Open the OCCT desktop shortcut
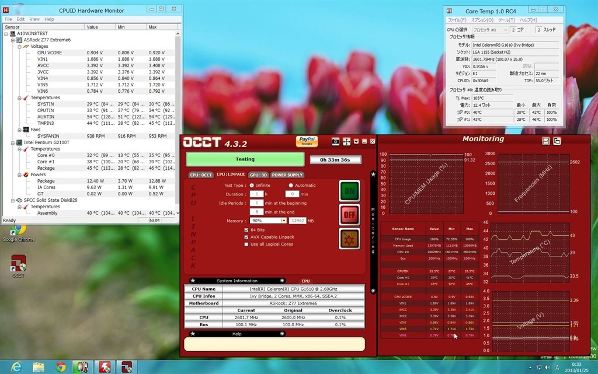 tap(18, 266)
